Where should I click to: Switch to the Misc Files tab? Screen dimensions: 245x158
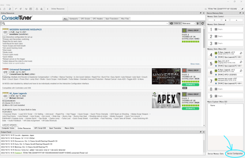[x=125, y=19]
